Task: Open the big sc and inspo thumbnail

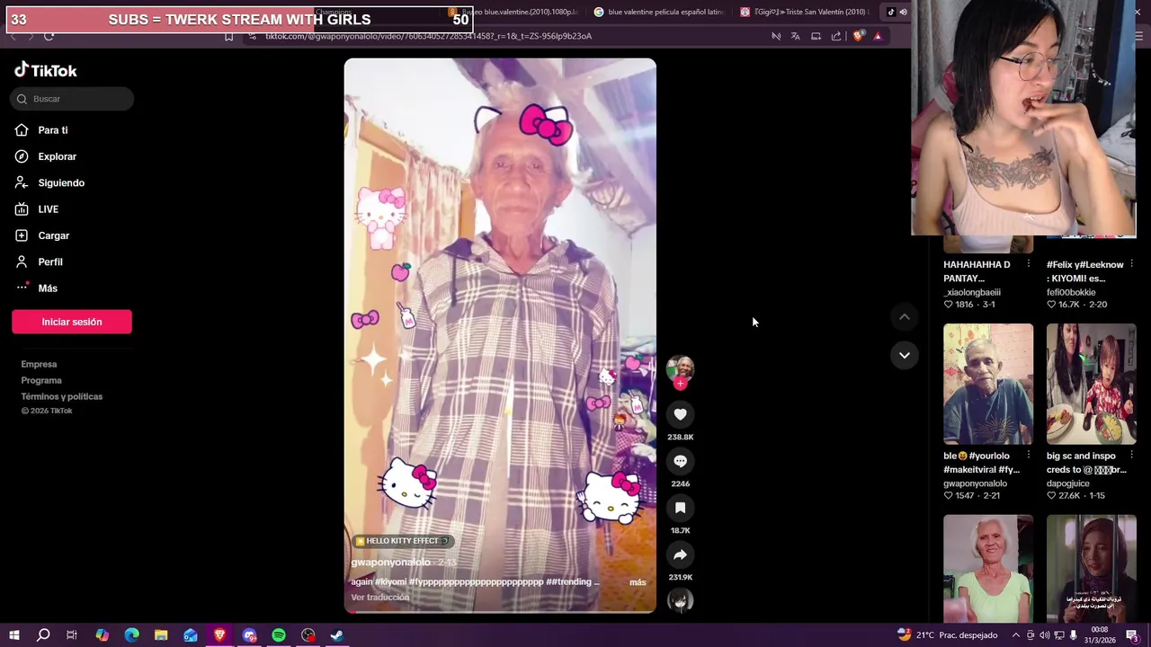Action: 1091,384
